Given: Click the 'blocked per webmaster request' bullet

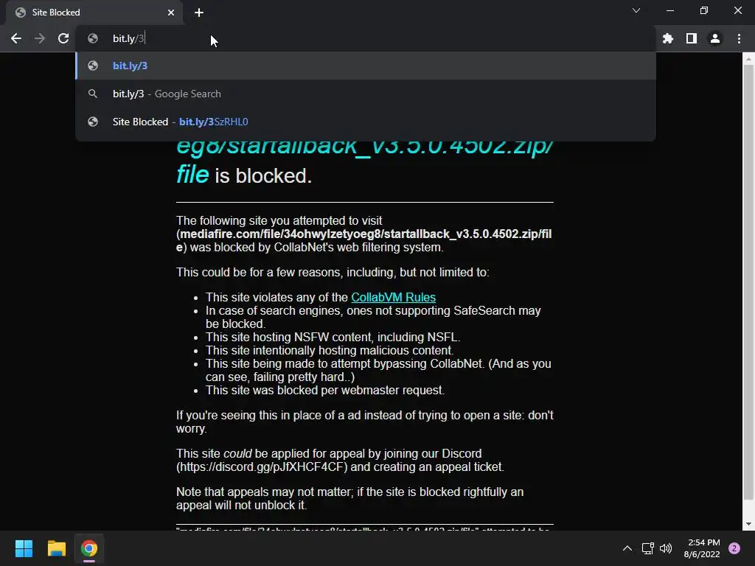Looking at the screenshot, I should (x=325, y=391).
